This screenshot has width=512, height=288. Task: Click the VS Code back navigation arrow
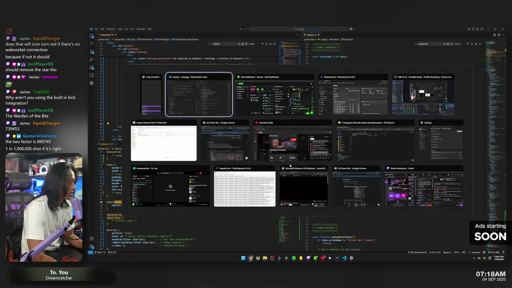pos(241,29)
